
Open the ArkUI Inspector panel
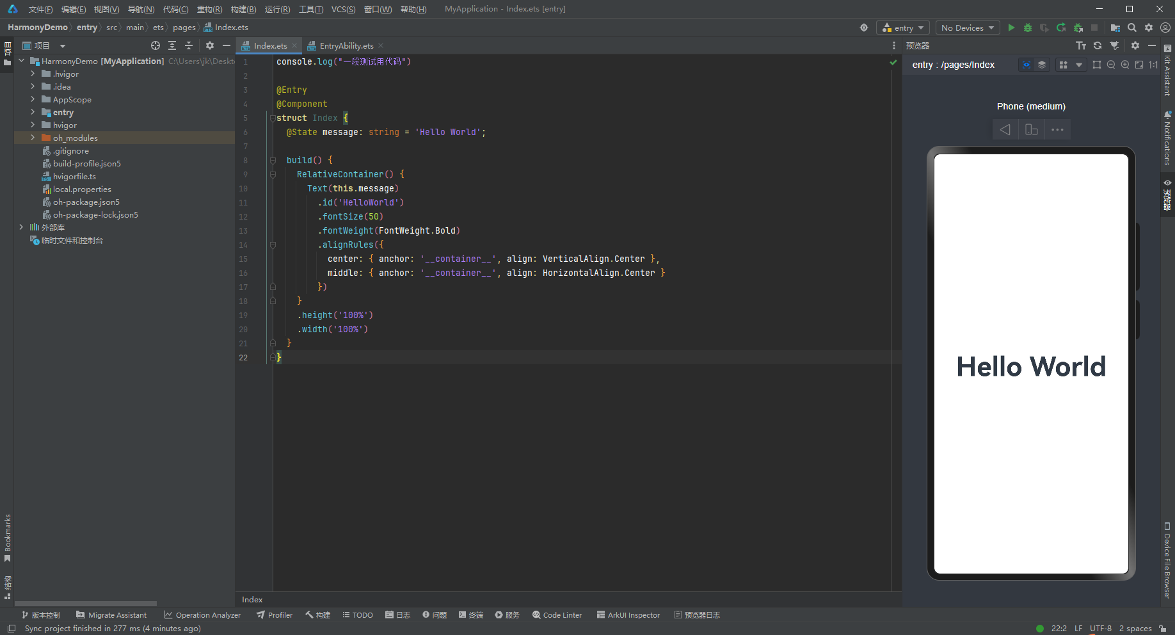pyautogui.click(x=628, y=615)
